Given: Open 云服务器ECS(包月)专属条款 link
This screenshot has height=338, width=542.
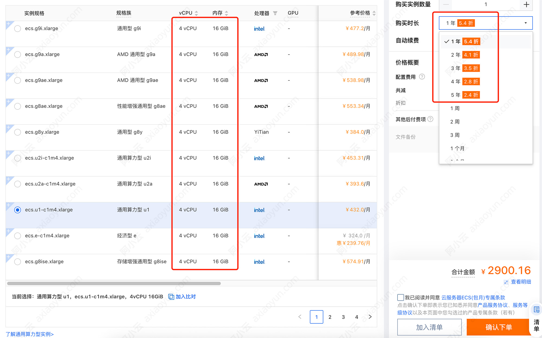Looking at the screenshot, I should click(473, 298).
